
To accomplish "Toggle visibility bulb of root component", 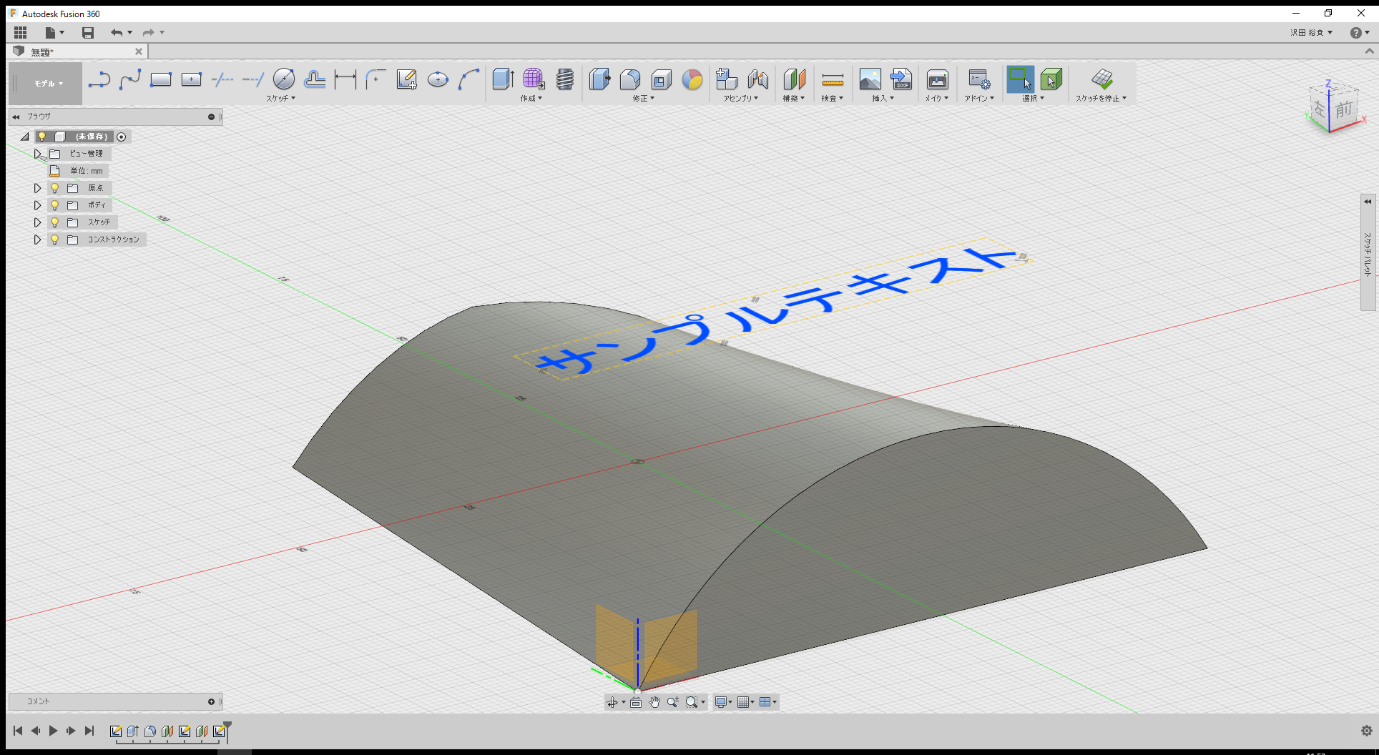I will point(42,137).
